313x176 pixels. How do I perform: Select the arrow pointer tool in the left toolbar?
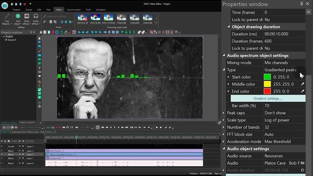coord(40,38)
